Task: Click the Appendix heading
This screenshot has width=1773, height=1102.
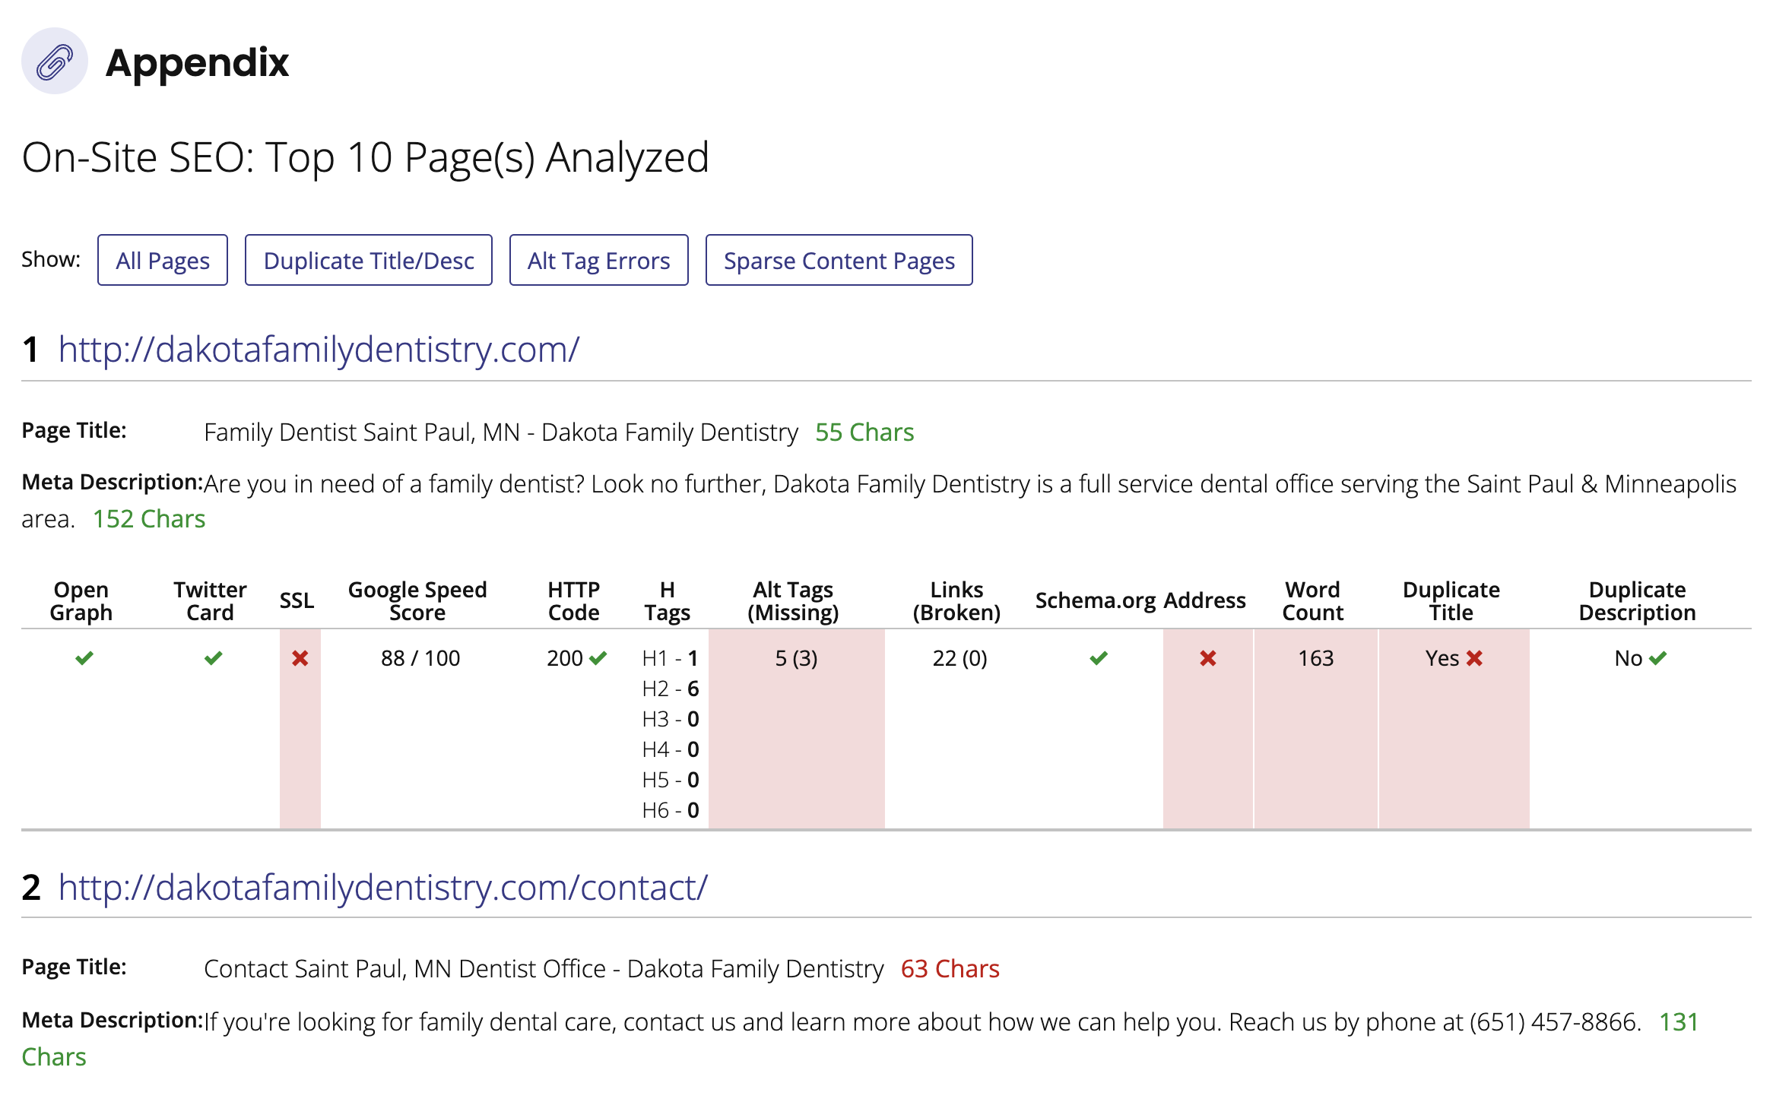Action: (x=197, y=62)
